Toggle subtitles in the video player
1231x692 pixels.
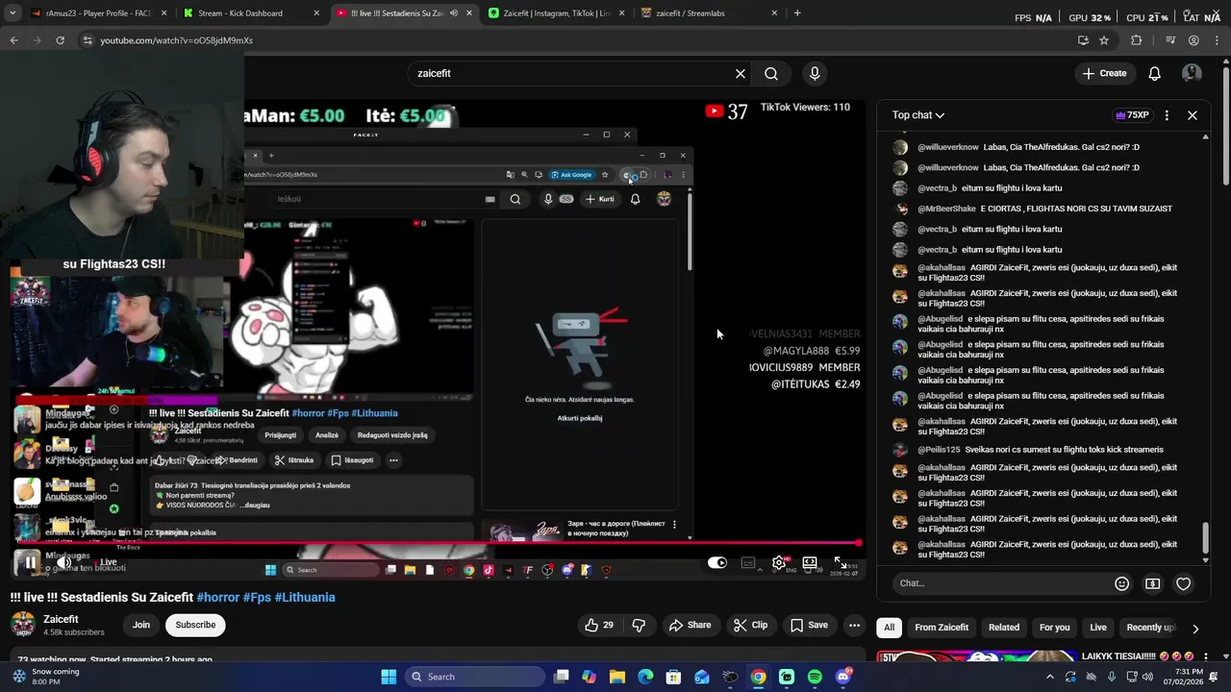point(748,563)
